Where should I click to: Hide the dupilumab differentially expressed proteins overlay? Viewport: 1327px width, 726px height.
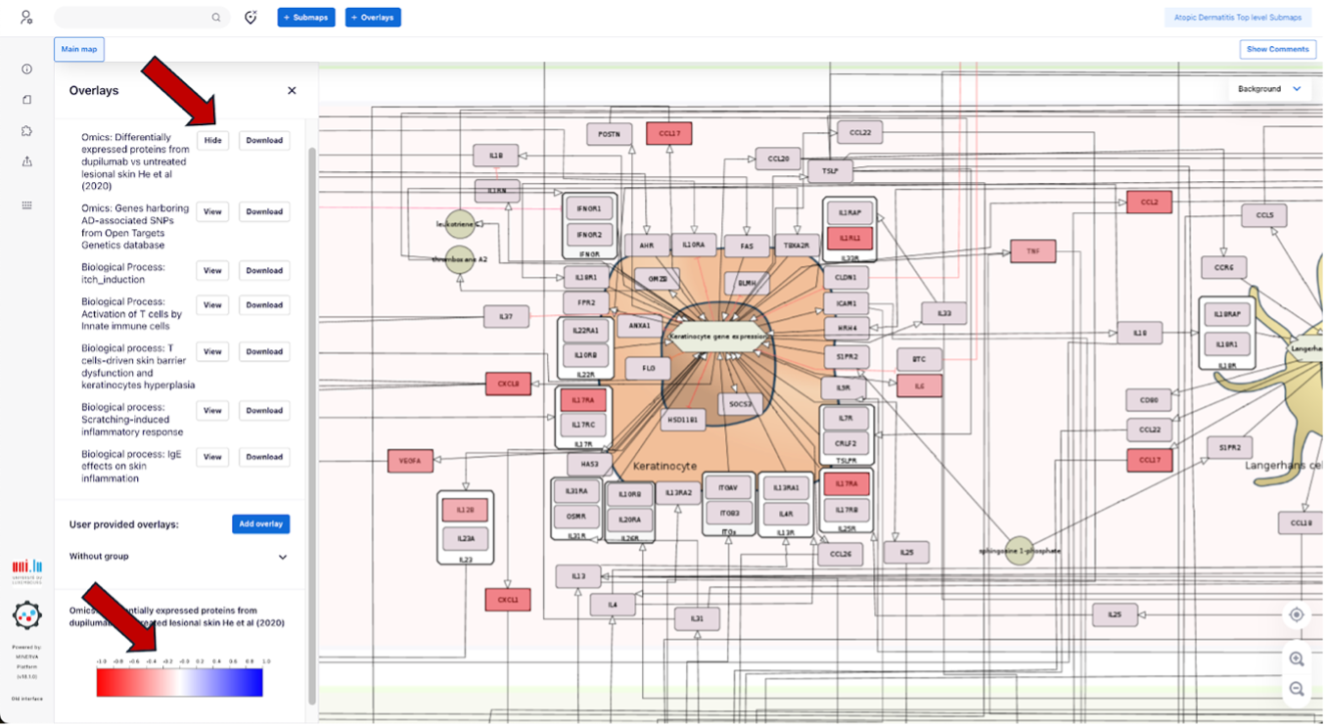tap(212, 141)
